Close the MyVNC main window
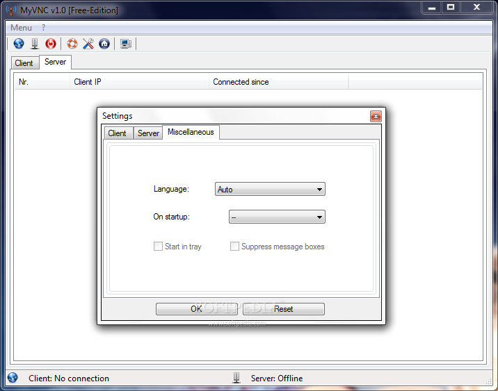The height and width of the screenshot is (391, 498). coord(476,8)
